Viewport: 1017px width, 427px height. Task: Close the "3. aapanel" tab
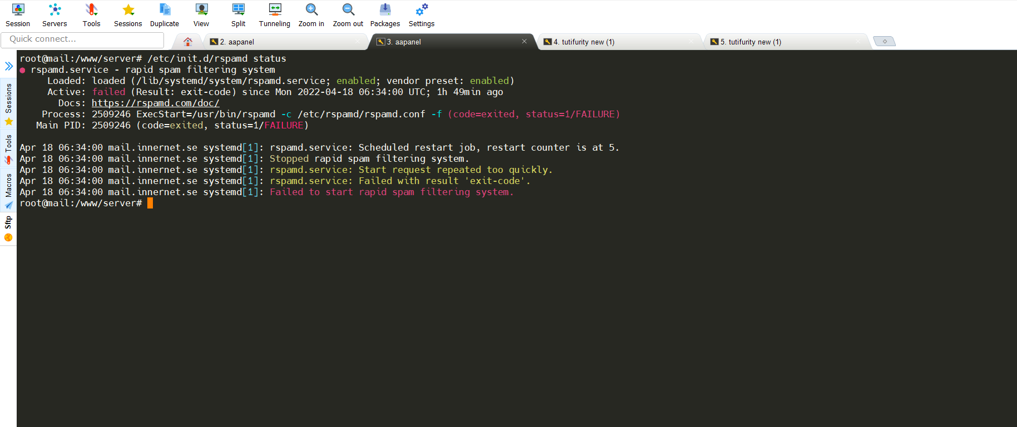pos(524,41)
